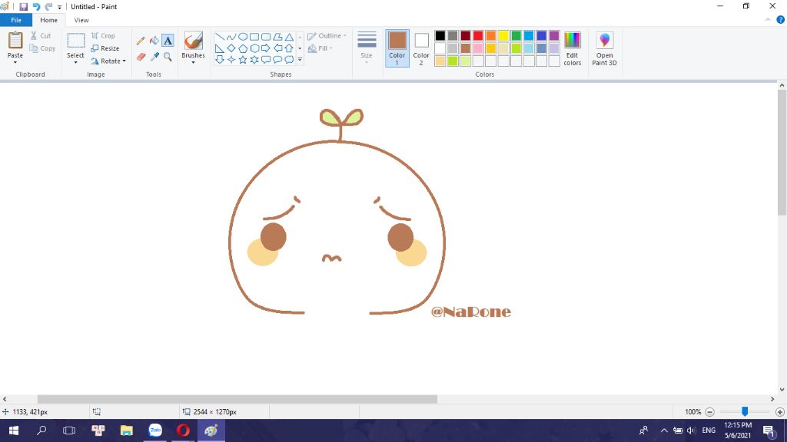
Task: Choose the Rectangle shape
Action: 254,37
